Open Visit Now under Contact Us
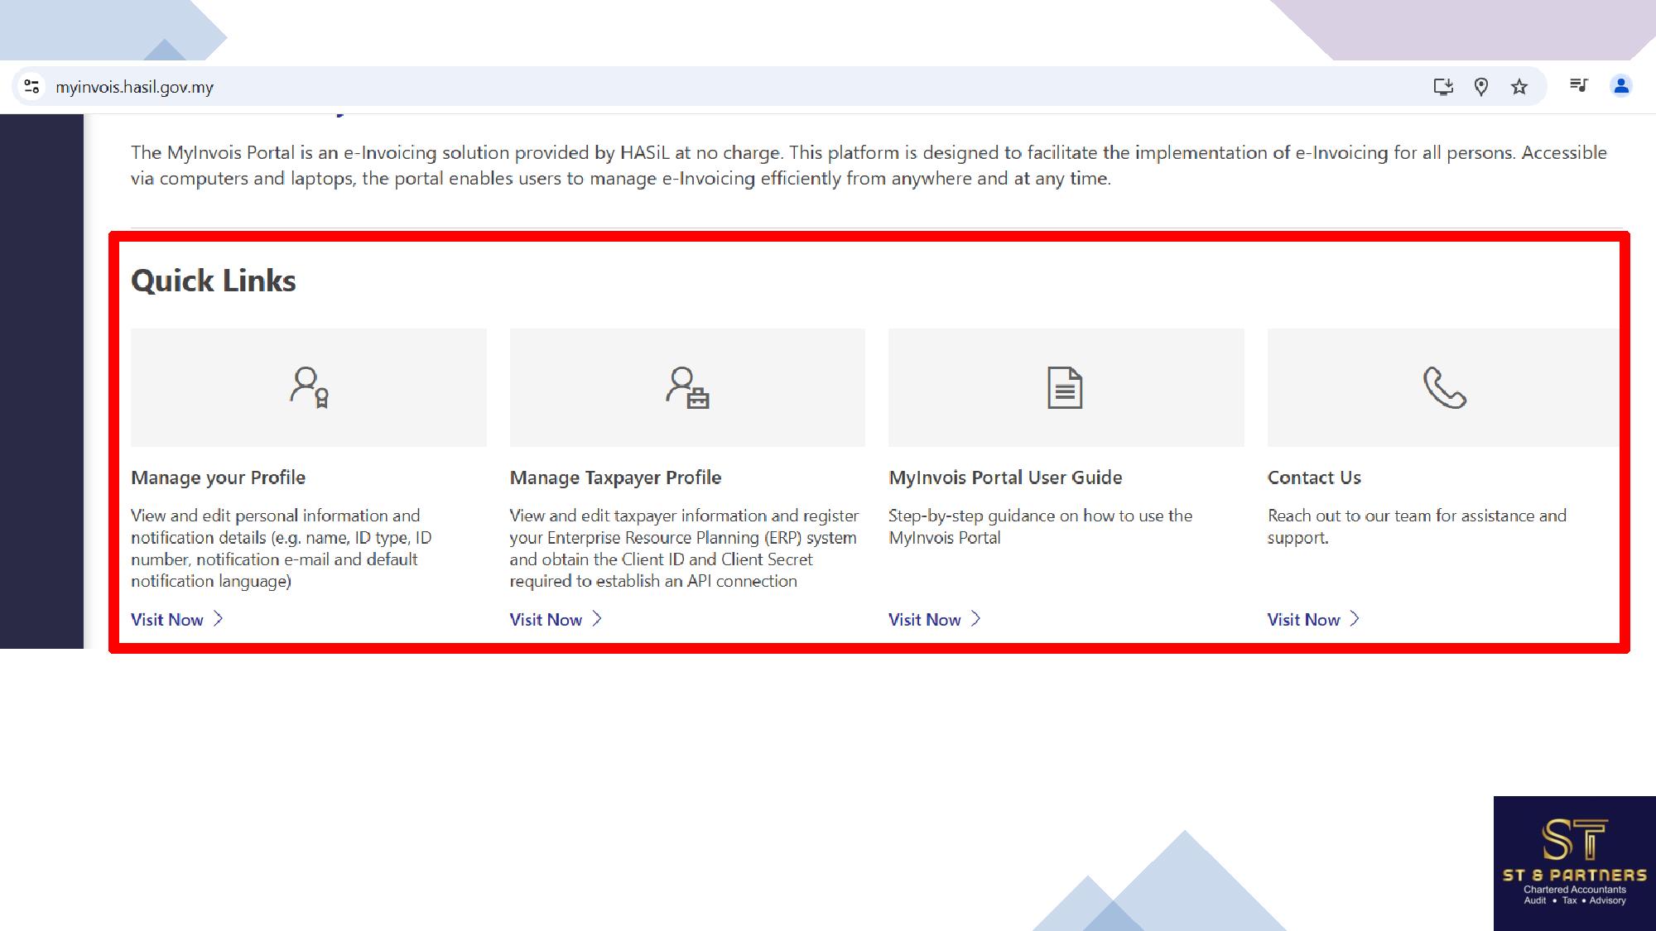Image resolution: width=1656 pixels, height=931 pixels. (x=1313, y=619)
